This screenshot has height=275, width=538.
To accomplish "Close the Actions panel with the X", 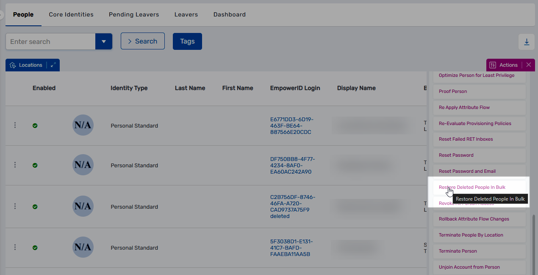I will click(528, 65).
